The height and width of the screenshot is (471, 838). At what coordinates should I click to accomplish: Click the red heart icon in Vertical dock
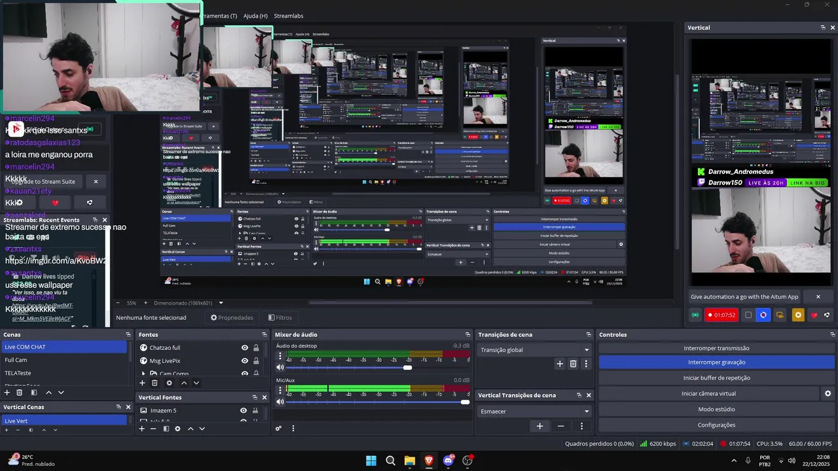814,315
